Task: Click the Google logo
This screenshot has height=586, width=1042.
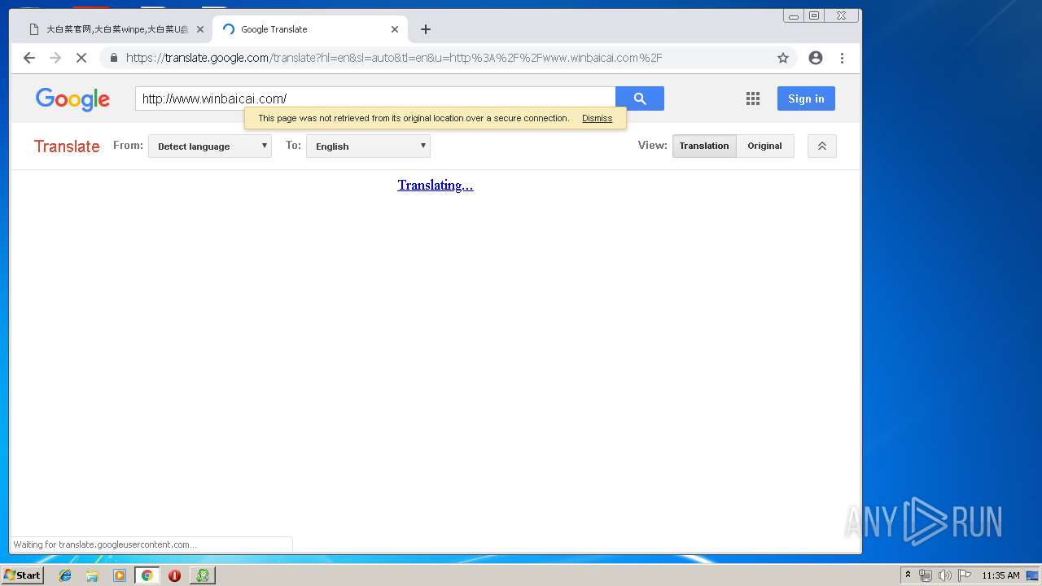Action: pos(72,99)
